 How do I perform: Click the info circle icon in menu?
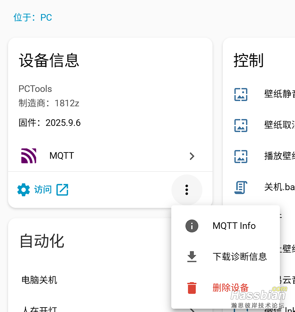[192, 226]
